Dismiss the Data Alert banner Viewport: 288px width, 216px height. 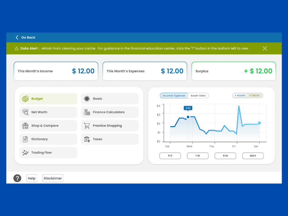(265, 48)
